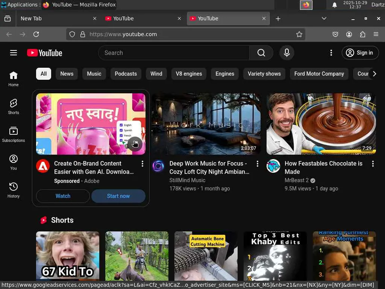Expand the list all tabs dropdown
385x289 pixels.
click(x=324, y=18)
